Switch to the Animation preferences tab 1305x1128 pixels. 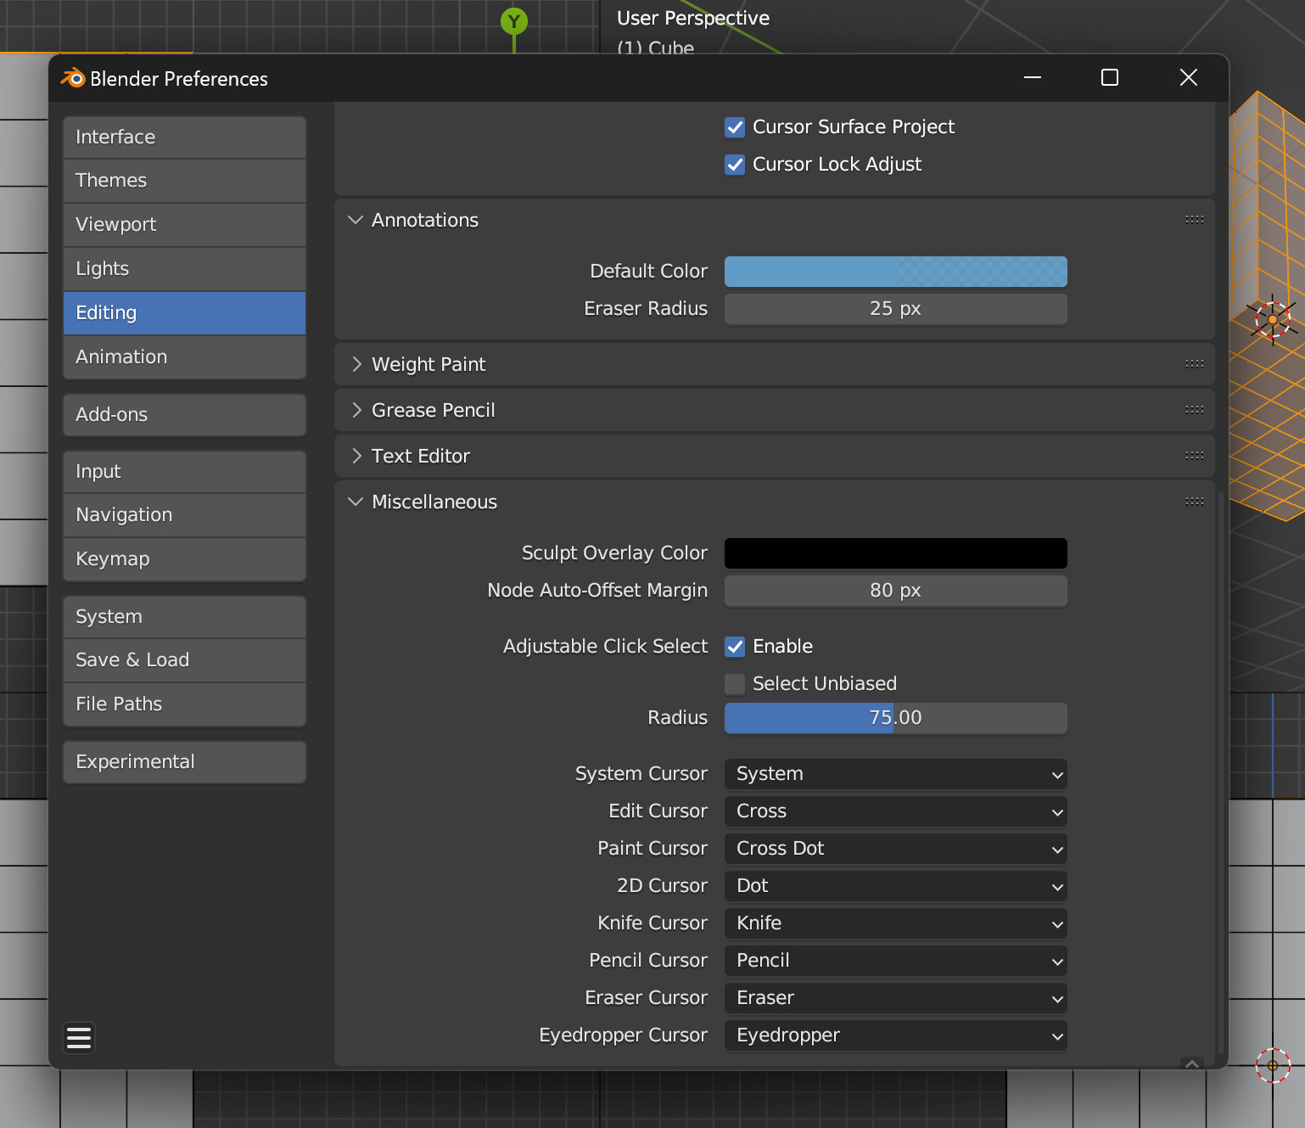click(x=184, y=357)
